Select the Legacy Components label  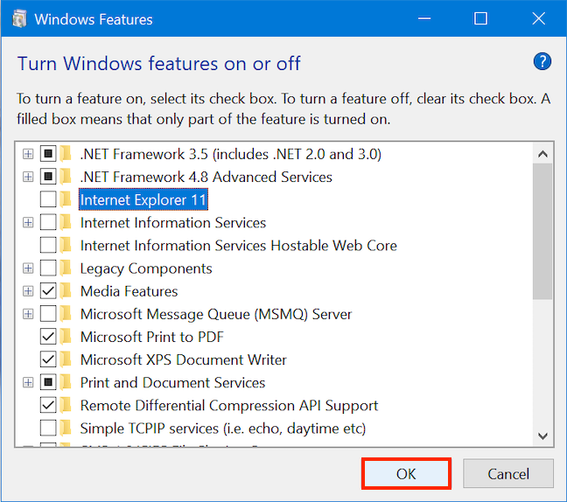tap(146, 268)
